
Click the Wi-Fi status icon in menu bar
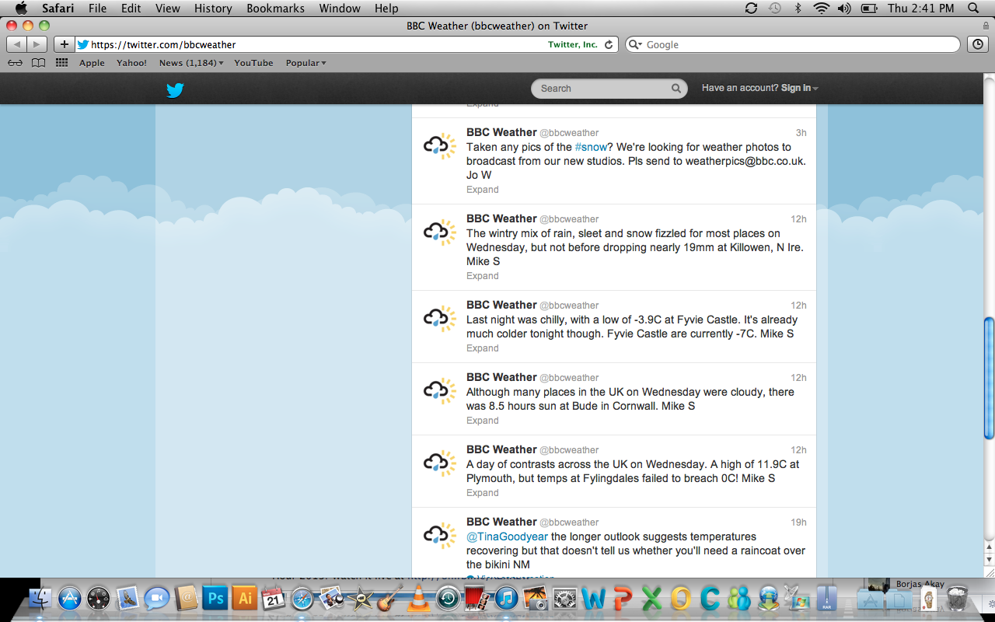[822, 8]
